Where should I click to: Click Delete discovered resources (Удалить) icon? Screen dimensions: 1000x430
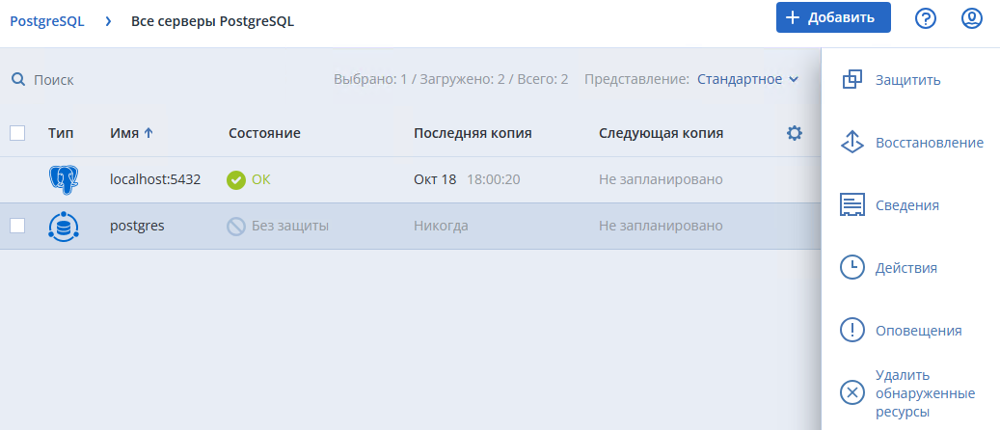(851, 392)
